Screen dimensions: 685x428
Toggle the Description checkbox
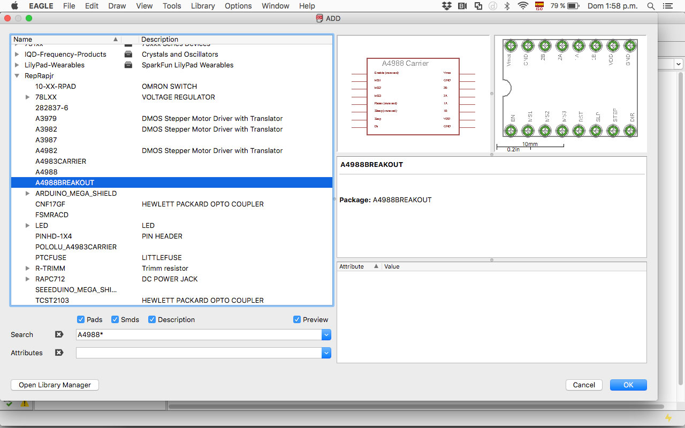[152, 319]
